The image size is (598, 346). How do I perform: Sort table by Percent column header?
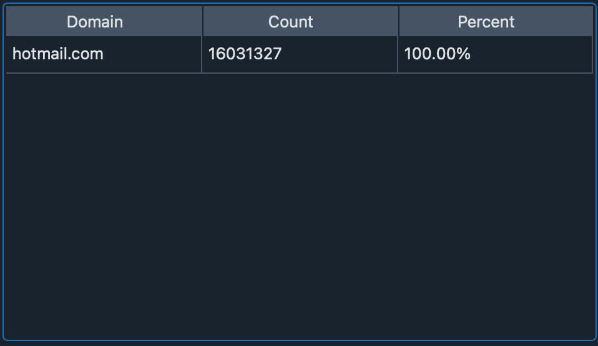[x=496, y=21]
